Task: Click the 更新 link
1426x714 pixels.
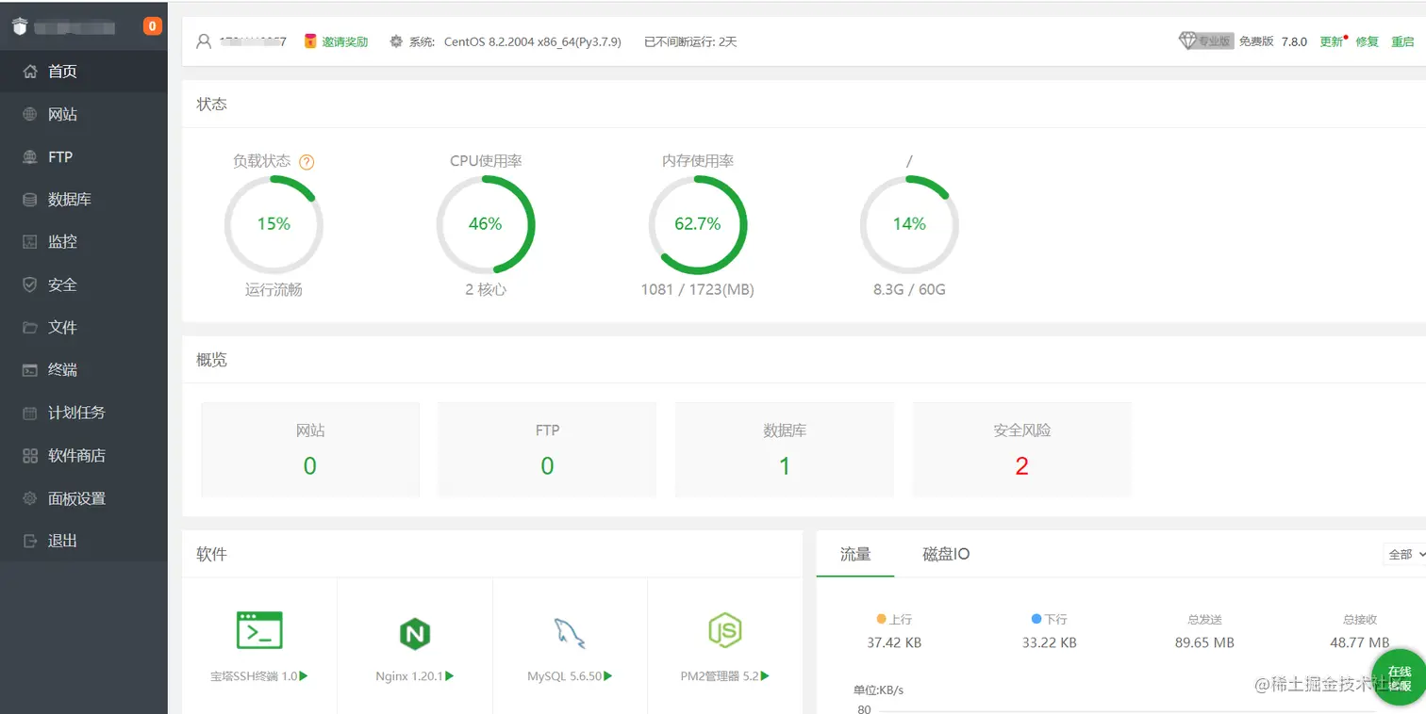Action: click(1331, 41)
